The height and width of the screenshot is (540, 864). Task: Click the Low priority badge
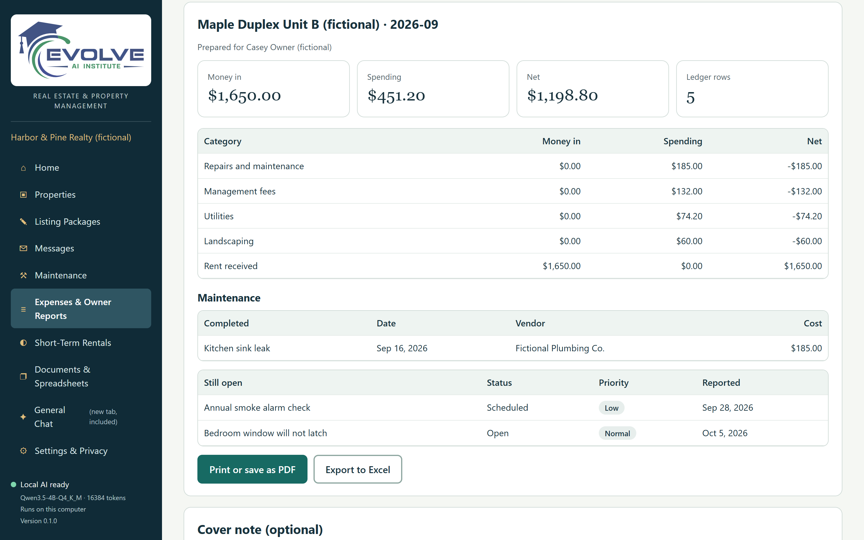(x=611, y=408)
